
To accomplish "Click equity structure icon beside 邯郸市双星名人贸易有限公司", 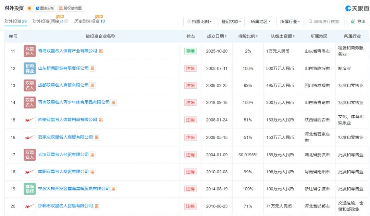I will (97, 206).
